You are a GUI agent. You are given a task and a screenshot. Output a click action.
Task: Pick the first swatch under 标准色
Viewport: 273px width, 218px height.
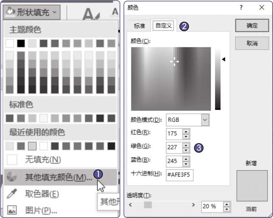pos(9,118)
